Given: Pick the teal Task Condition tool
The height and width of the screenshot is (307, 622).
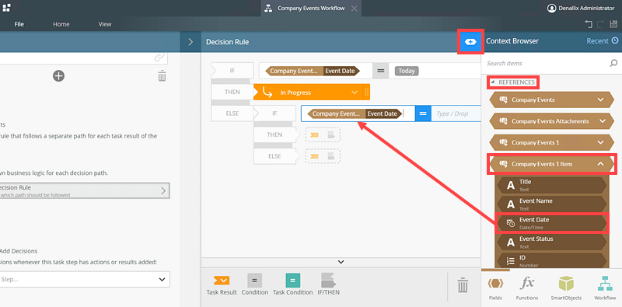Looking at the screenshot, I should [293, 284].
